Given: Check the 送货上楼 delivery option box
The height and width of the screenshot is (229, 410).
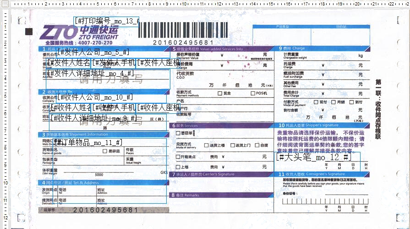Looking at the screenshot, I should pos(206,145).
